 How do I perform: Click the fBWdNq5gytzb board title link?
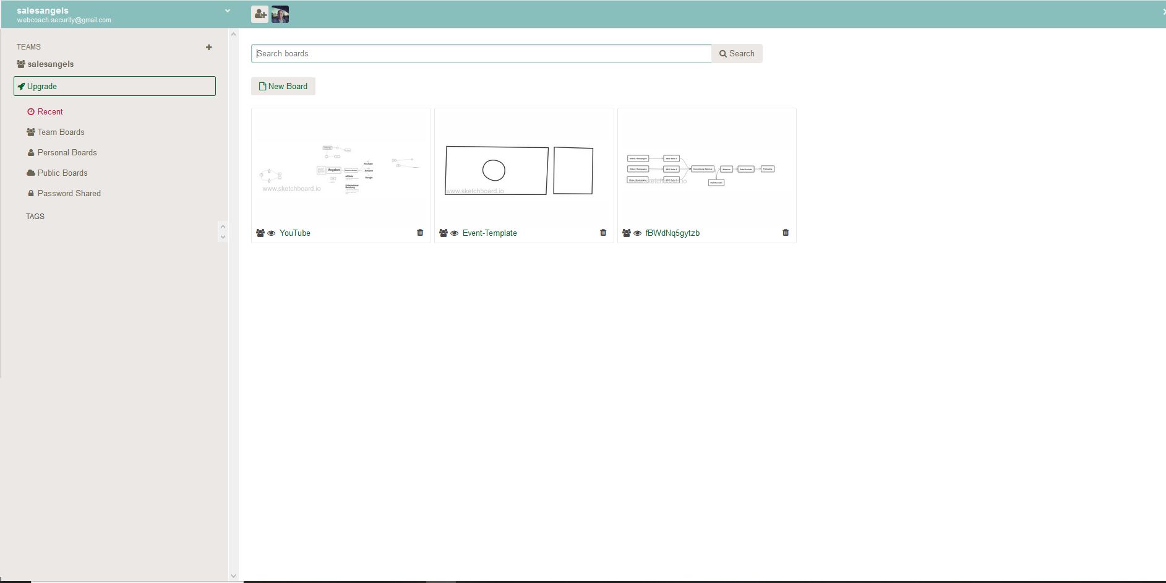(x=672, y=233)
